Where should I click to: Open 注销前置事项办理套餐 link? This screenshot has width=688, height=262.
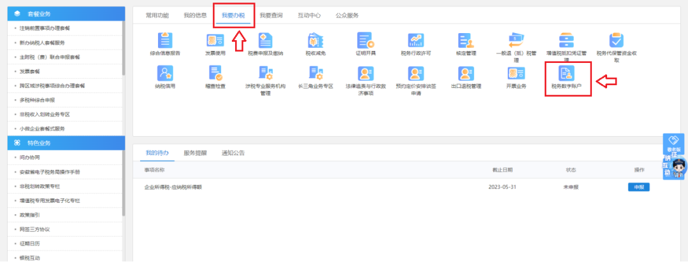(45, 28)
